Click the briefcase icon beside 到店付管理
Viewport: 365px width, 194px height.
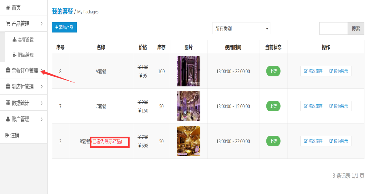[x=8, y=86]
